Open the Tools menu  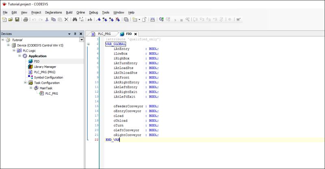pyautogui.click(x=106, y=13)
